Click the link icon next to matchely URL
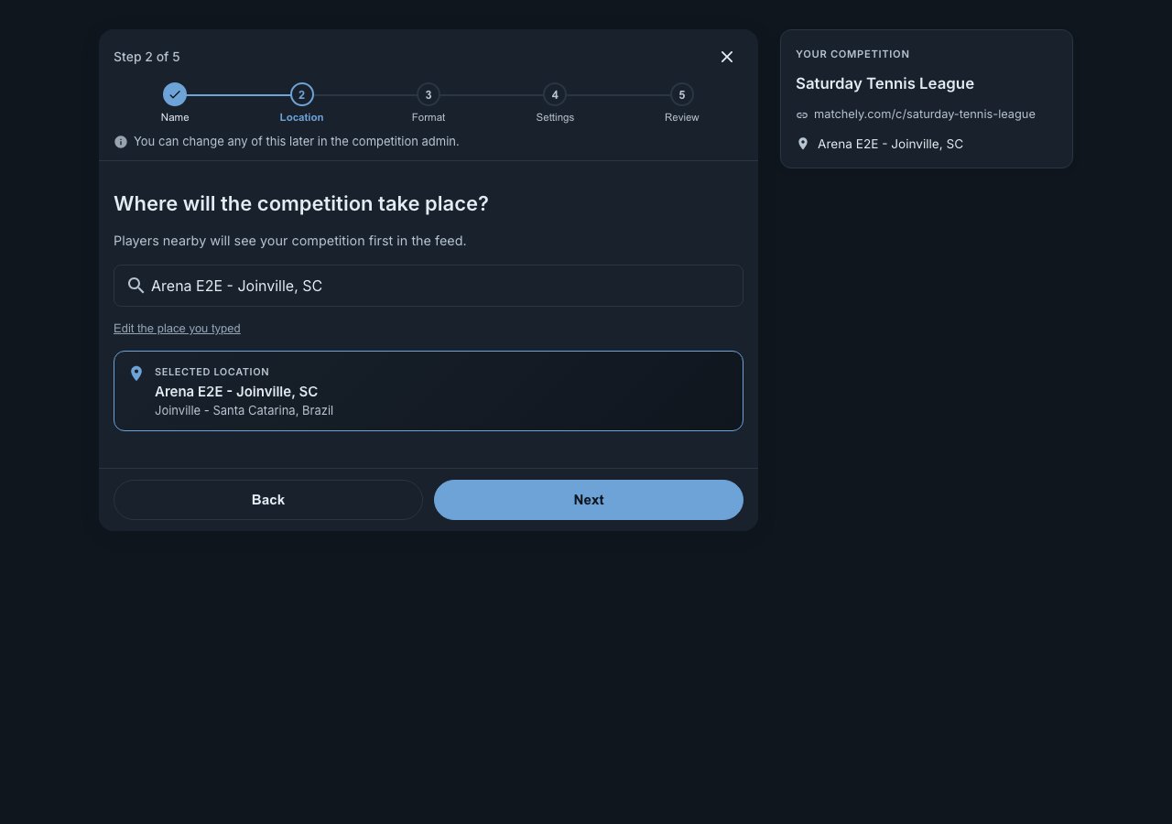 click(x=802, y=115)
